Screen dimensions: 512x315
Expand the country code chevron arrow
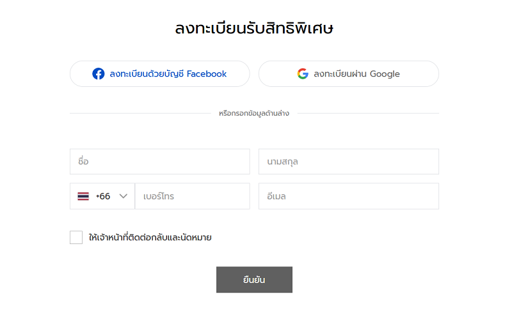123,196
